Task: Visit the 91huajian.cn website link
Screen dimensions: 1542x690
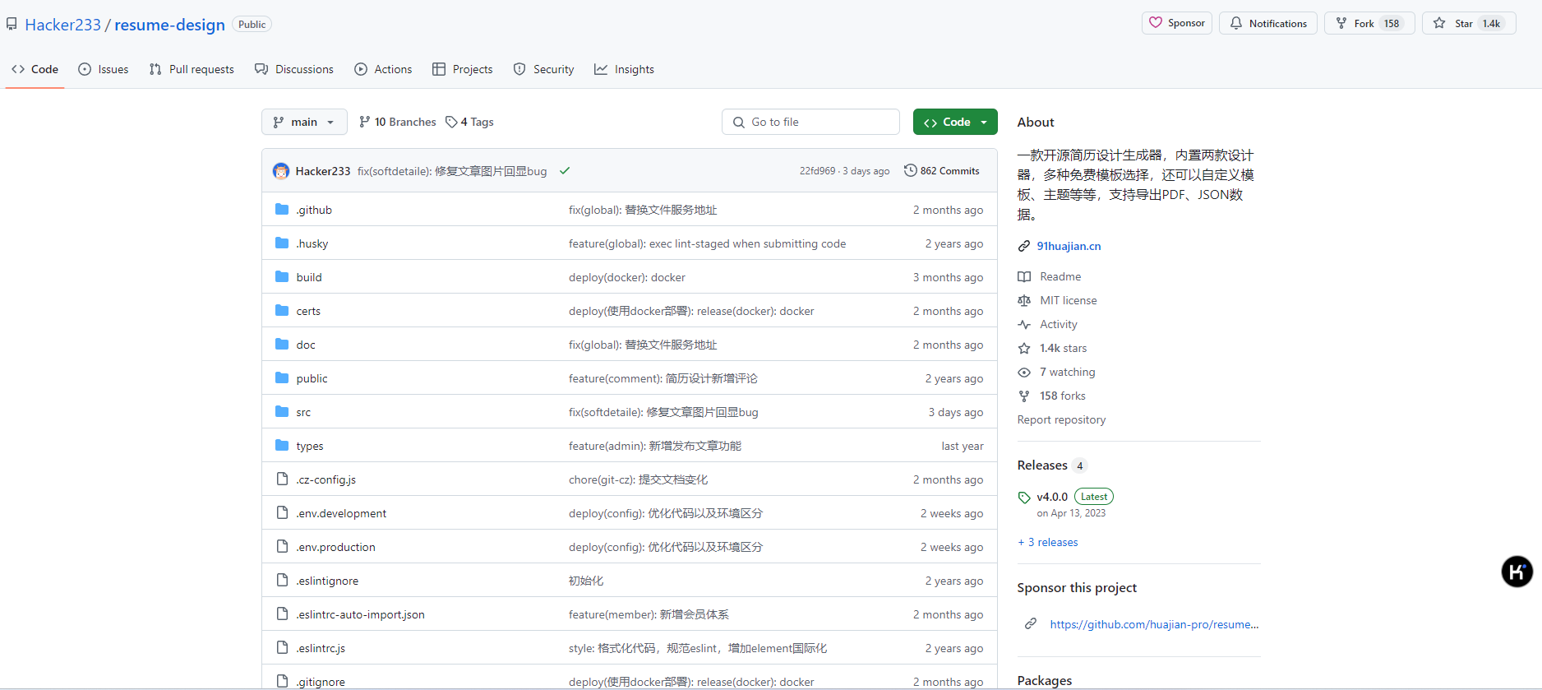Action: (1069, 246)
